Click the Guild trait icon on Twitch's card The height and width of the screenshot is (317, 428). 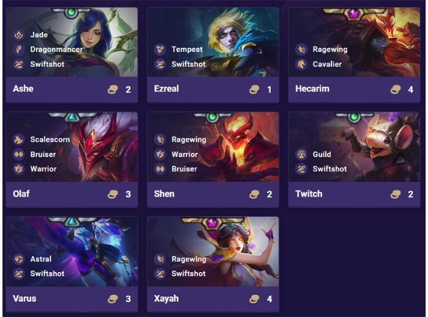(x=301, y=154)
